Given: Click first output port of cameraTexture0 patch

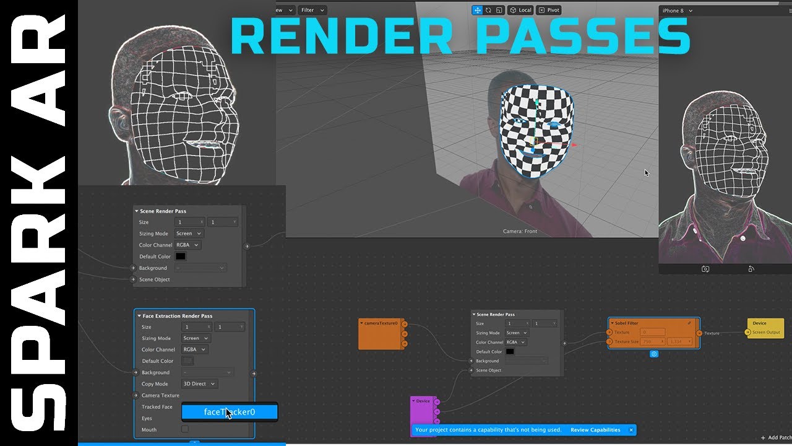Looking at the screenshot, I should click(404, 324).
